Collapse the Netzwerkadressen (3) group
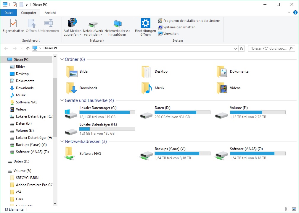Viewport: 299px width, 213px height. tap(62, 142)
